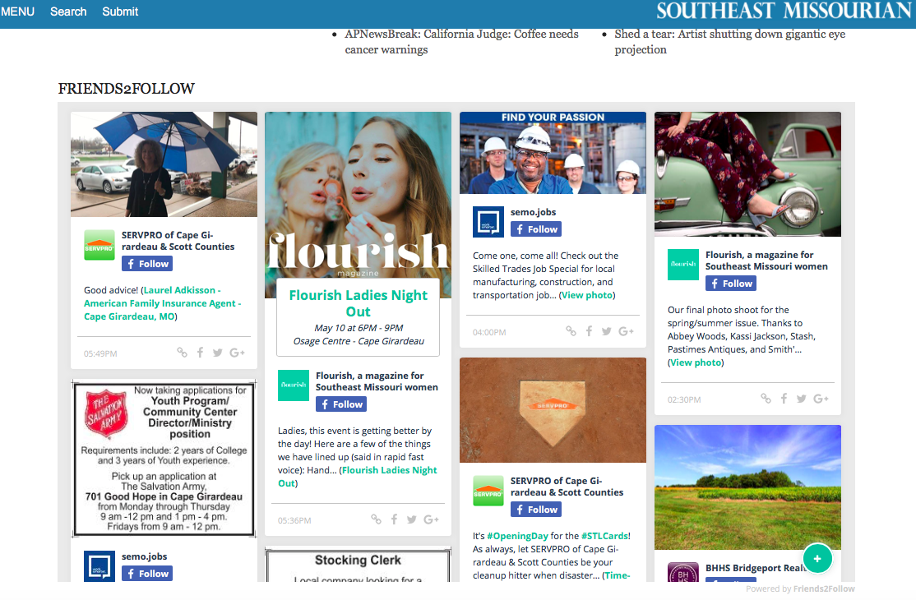Share 05:49PM SERVPRO post on Facebook
This screenshot has height=600, width=916.
(201, 353)
